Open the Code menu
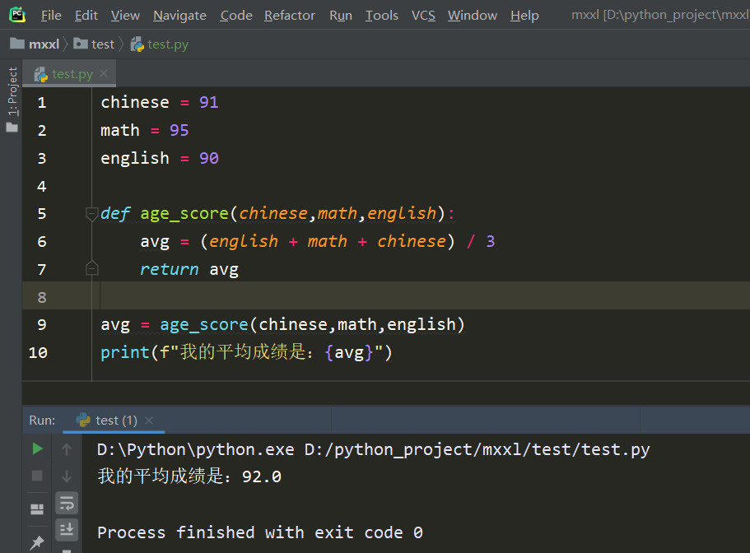Screen dimensions: 750x553 (x=236, y=16)
